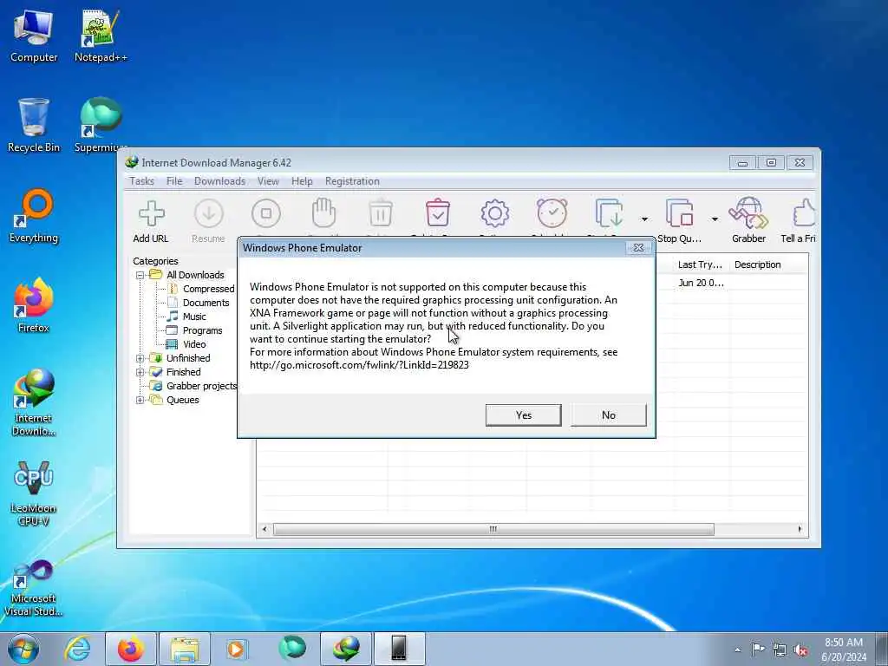Open the File menu
Viewport: 888px width, 666px height.
click(x=174, y=181)
